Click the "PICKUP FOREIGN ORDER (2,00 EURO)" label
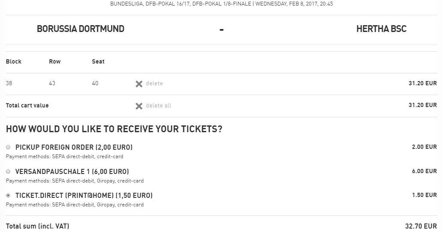Viewport: 442px width, 232px height. [x=74, y=147]
